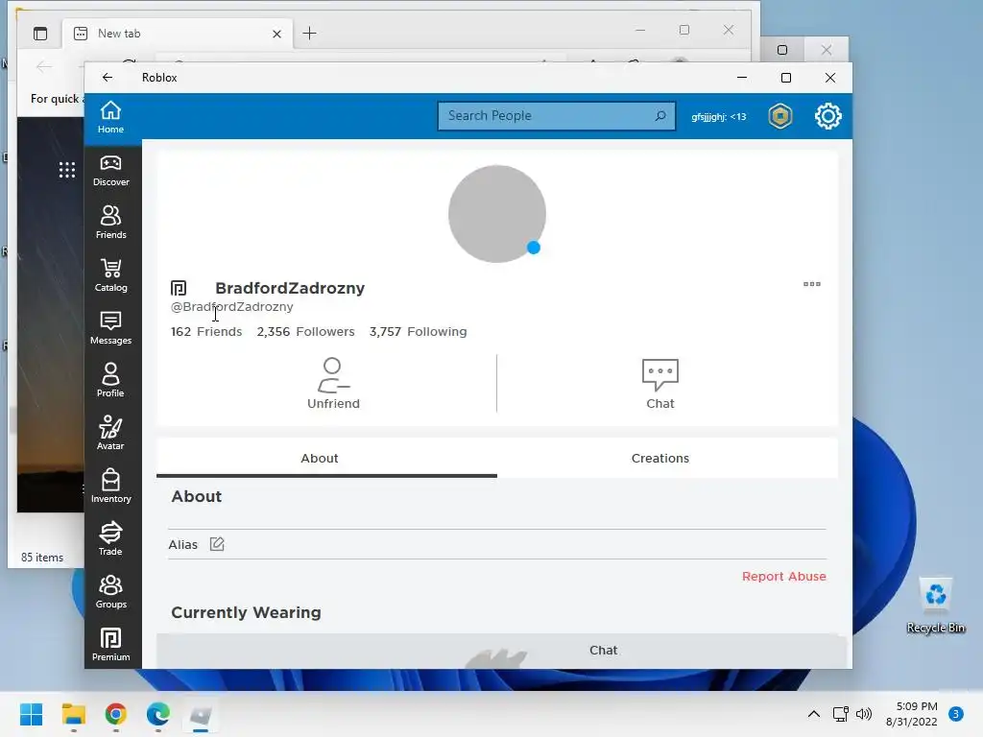Open the apps grid in Edge page
Viewport: 983px width, 737px height.
pyautogui.click(x=67, y=170)
